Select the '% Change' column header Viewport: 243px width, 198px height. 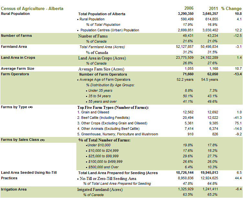click(x=231, y=8)
